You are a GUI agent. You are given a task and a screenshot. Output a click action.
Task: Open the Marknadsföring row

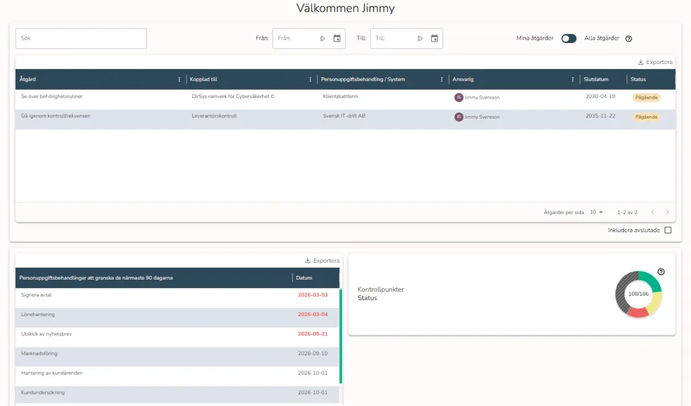click(177, 356)
